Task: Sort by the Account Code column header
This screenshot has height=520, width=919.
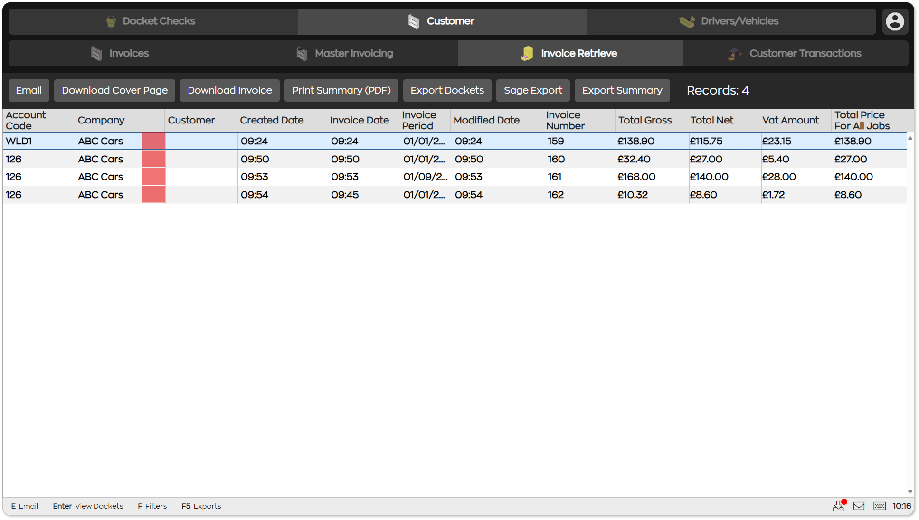Action: pyautogui.click(x=38, y=121)
